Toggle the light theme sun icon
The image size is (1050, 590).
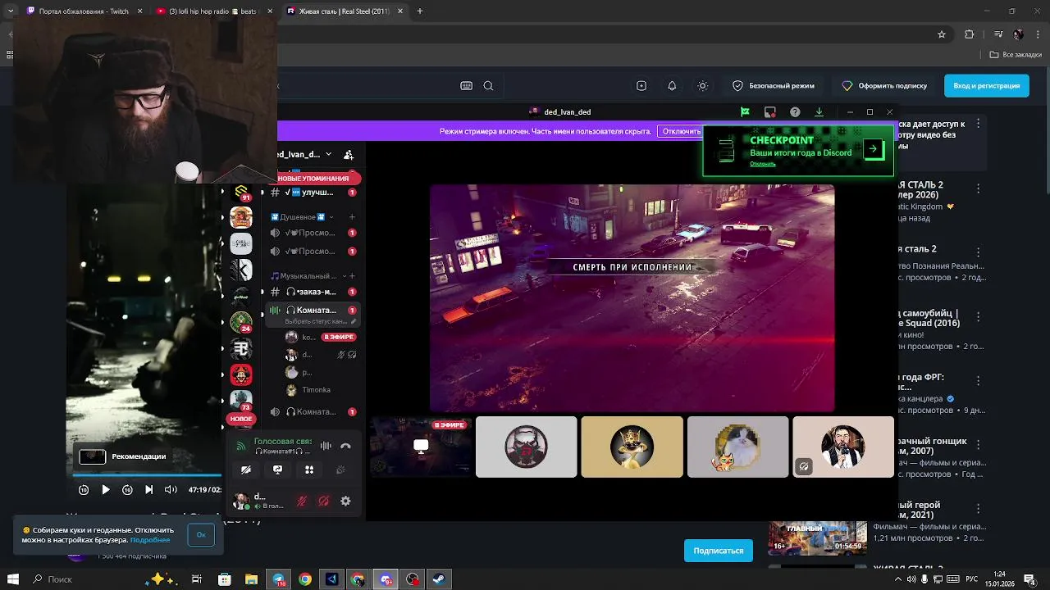pos(703,86)
